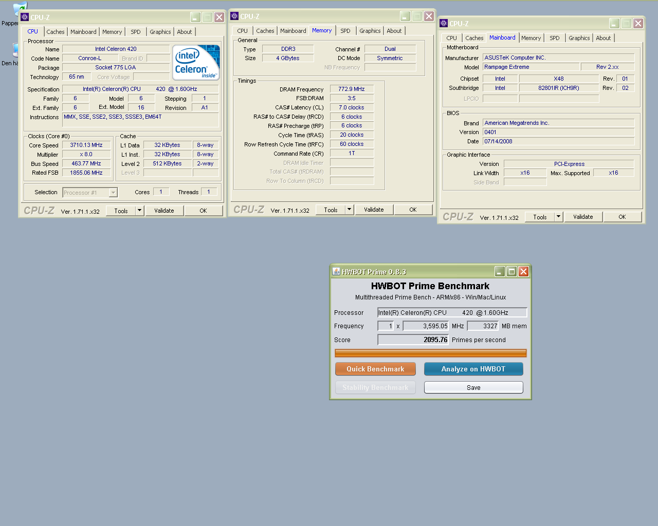This screenshot has width=658, height=526.
Task: Click Graphic Interface Version PCI-Express
Action: click(569, 164)
